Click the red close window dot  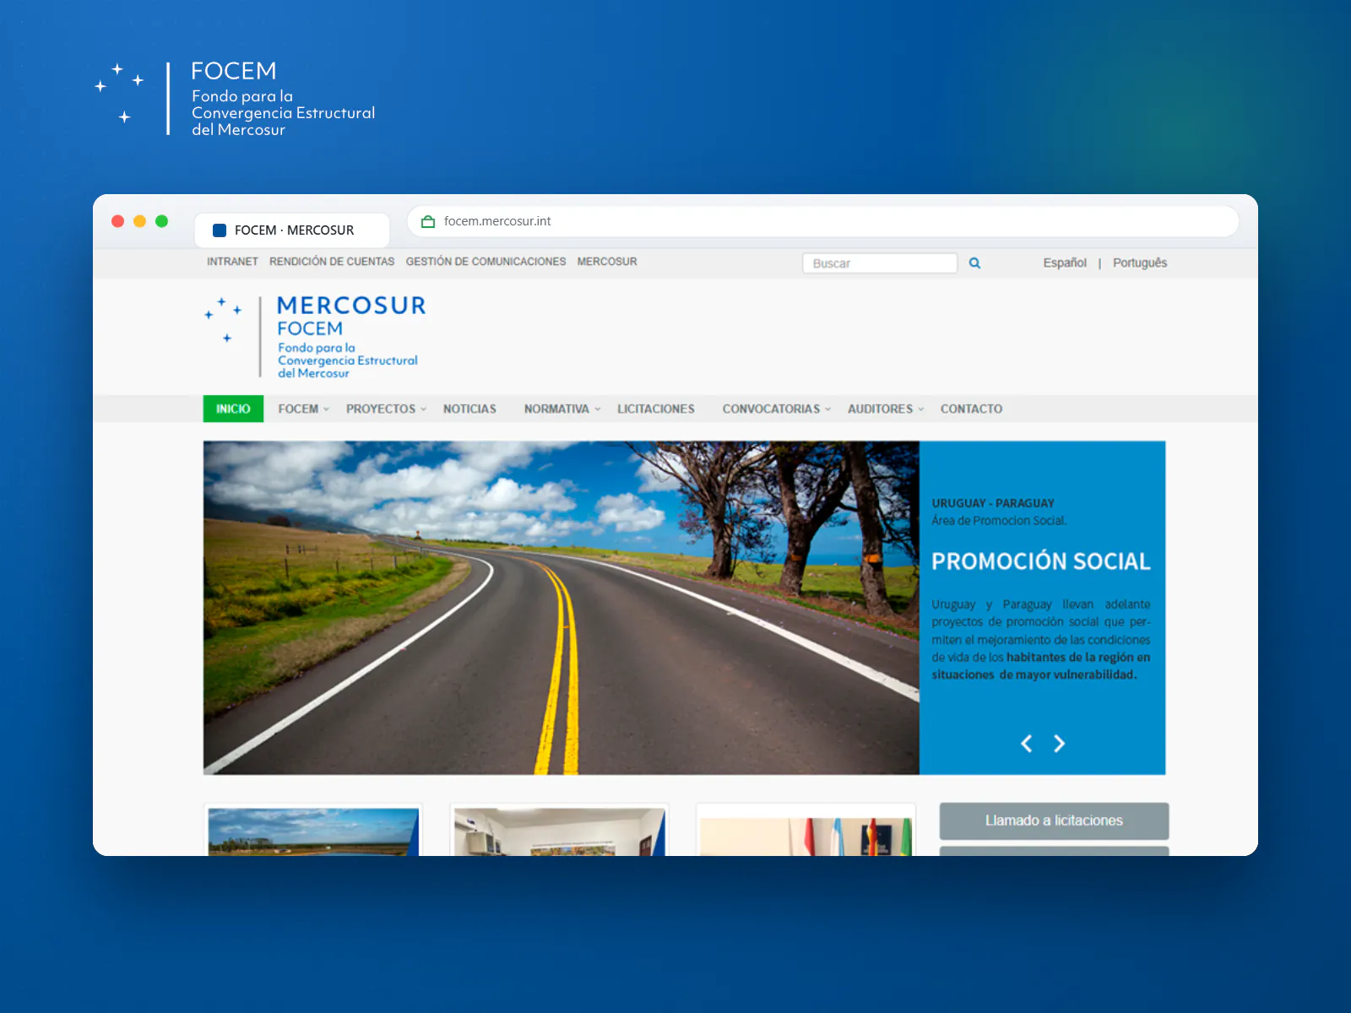tap(118, 221)
